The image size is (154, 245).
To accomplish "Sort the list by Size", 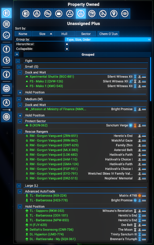I will [42, 34].
